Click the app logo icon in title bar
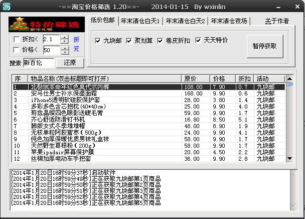Viewport: 305px width, 219px height. 6,7
